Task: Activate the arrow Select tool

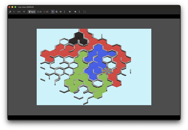Action: [x=53, y=12]
